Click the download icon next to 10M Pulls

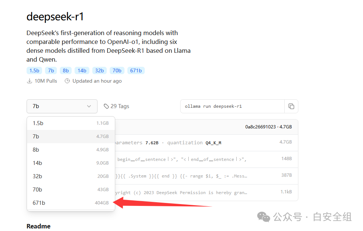30,81
